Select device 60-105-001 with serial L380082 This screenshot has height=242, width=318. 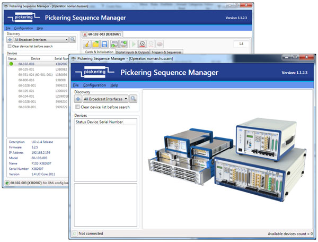tap(38, 69)
